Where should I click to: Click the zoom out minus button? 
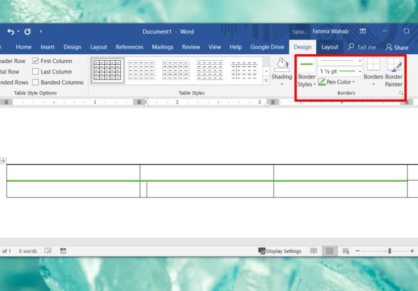358,251
